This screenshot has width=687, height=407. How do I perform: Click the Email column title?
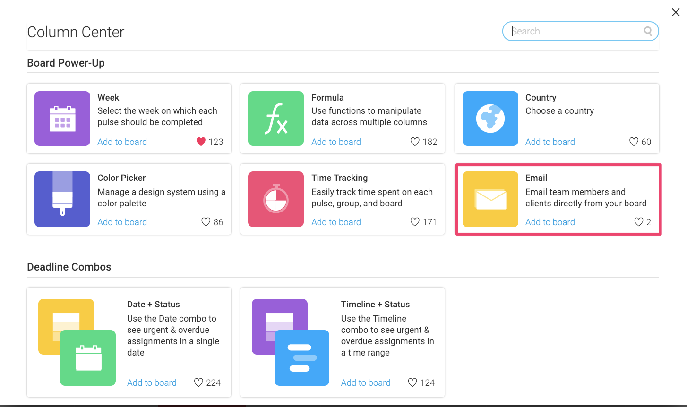coord(536,178)
